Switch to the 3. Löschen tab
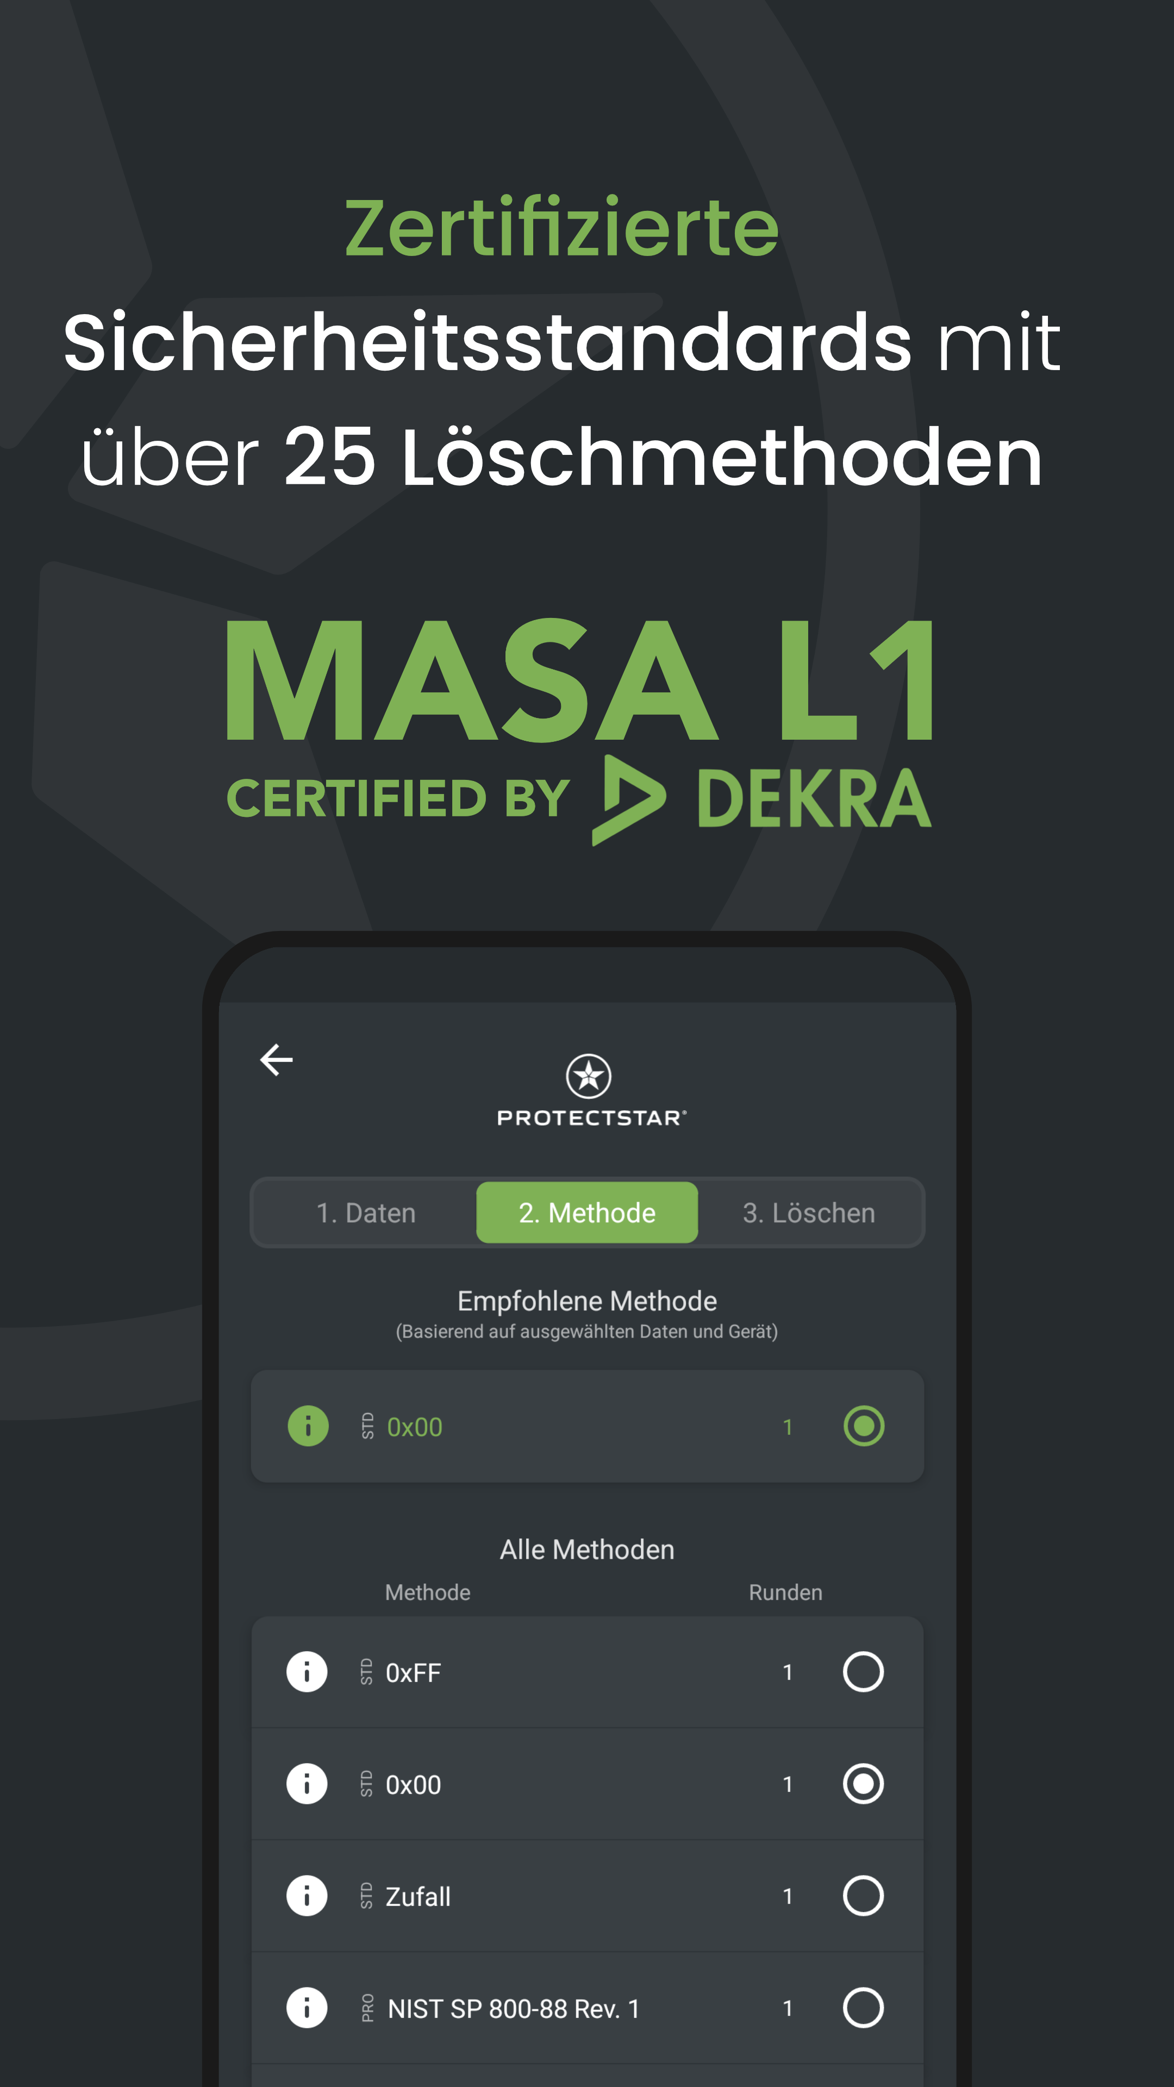The image size is (1174, 2087). tap(809, 1213)
